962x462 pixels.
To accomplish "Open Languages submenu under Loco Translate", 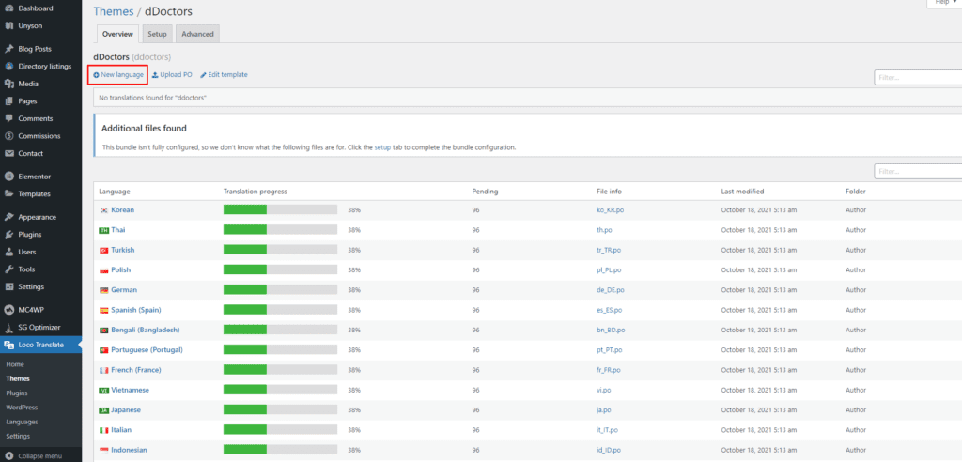I will point(22,422).
